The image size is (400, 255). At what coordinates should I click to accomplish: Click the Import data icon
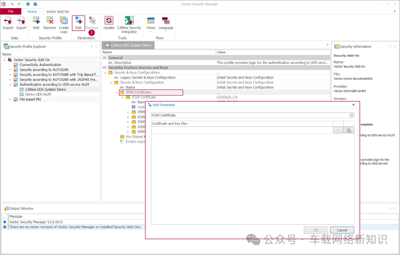[x=8, y=23]
